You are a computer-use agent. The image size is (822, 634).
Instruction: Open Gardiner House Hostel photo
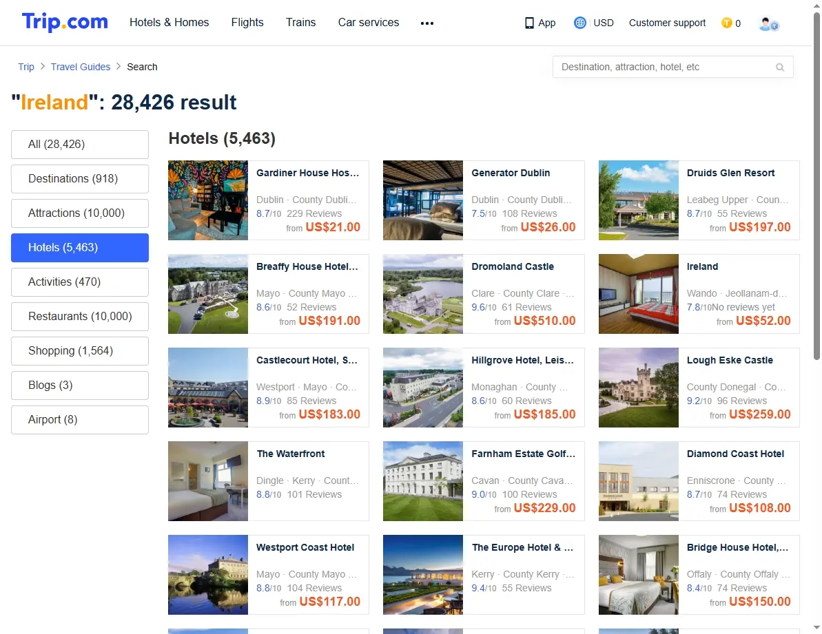click(x=208, y=200)
